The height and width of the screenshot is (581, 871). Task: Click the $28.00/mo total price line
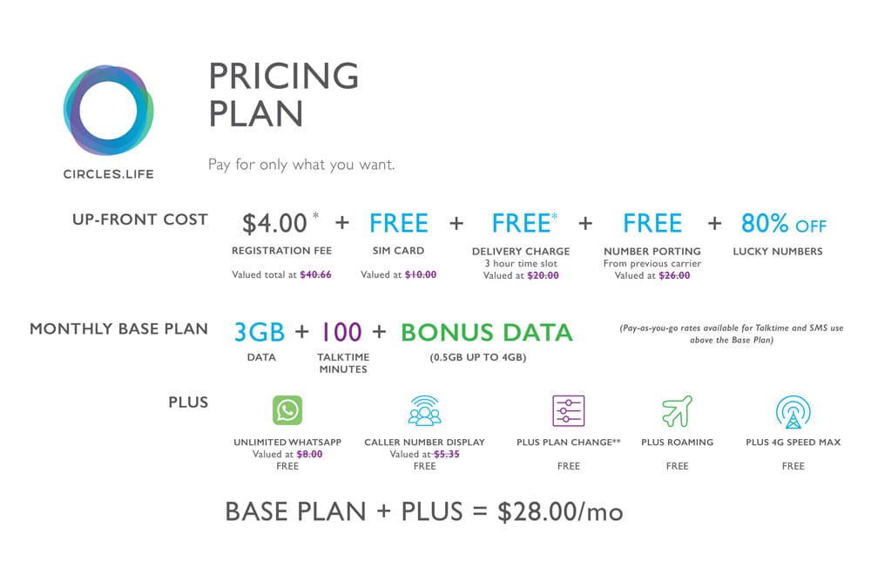[424, 511]
